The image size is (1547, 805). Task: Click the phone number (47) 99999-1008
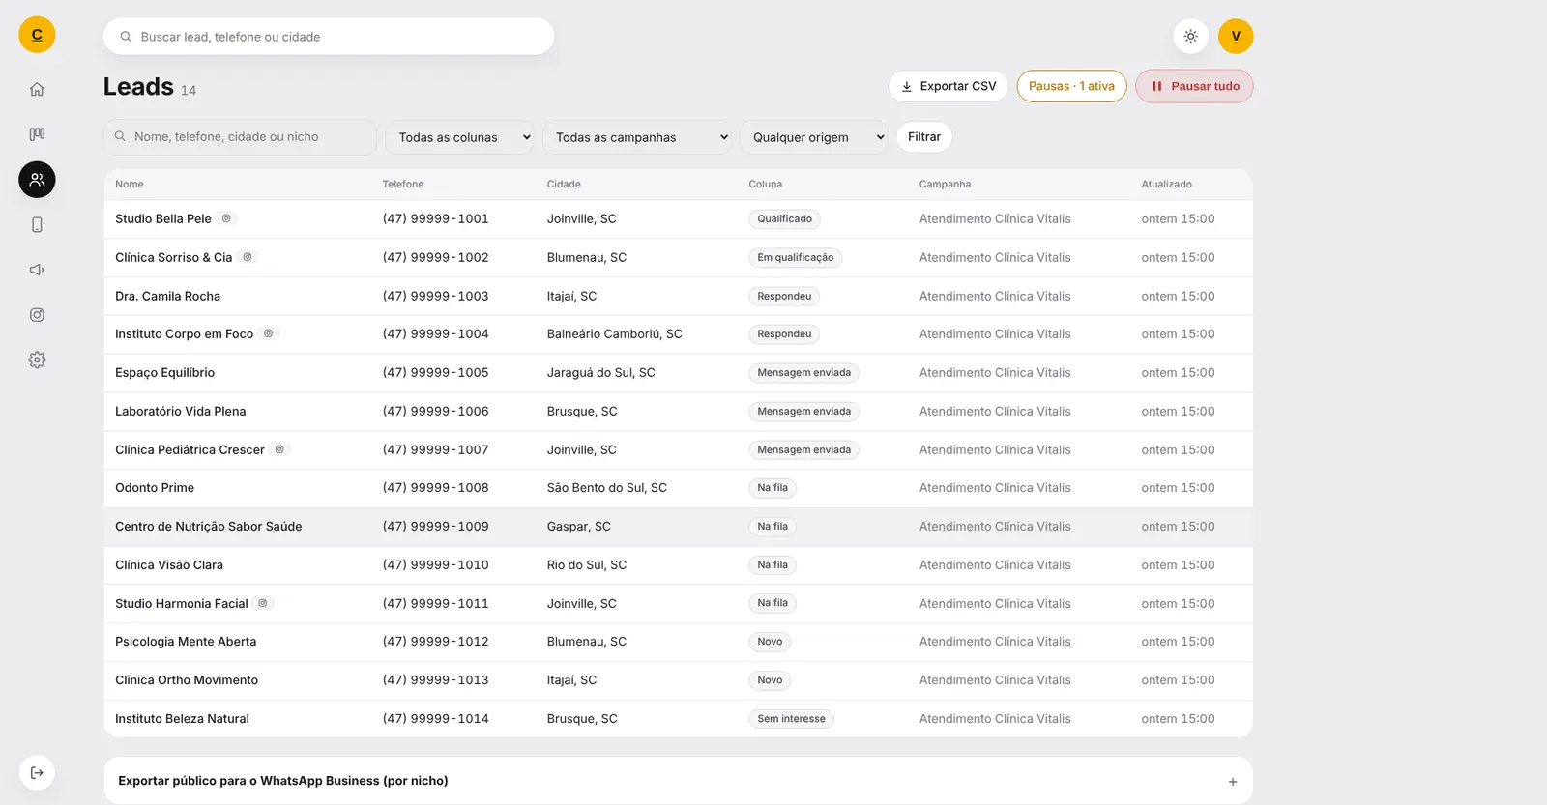tap(435, 488)
